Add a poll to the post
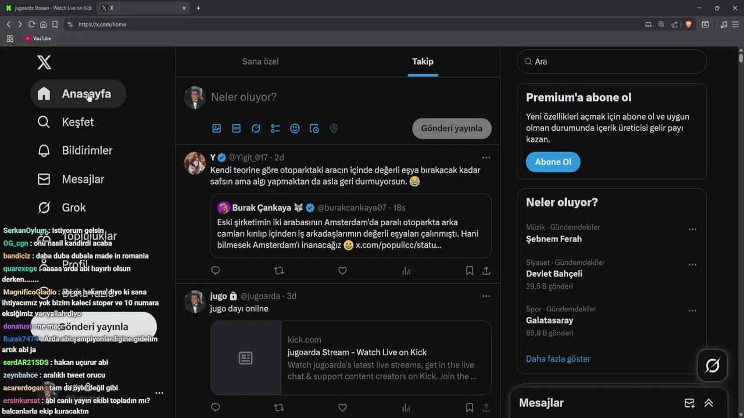 (x=276, y=128)
